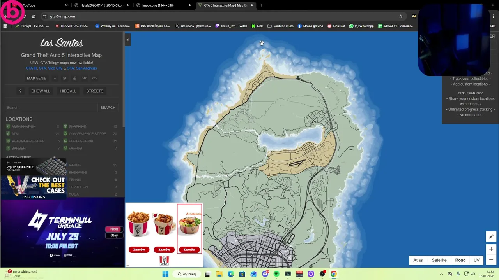
Task: Click the location Search input field
Action: point(51,107)
